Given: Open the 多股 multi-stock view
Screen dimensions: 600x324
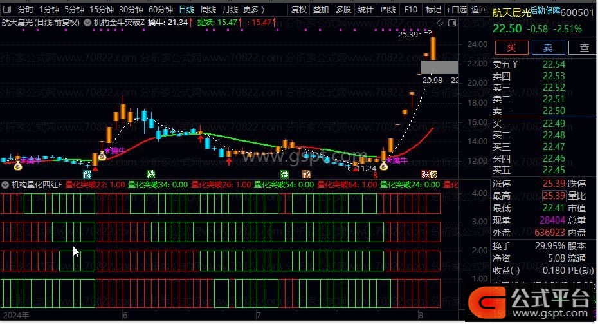Looking at the screenshot, I should click(343, 9).
